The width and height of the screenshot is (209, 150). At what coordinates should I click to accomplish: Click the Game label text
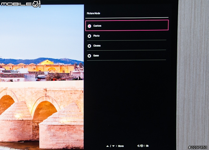(96, 56)
